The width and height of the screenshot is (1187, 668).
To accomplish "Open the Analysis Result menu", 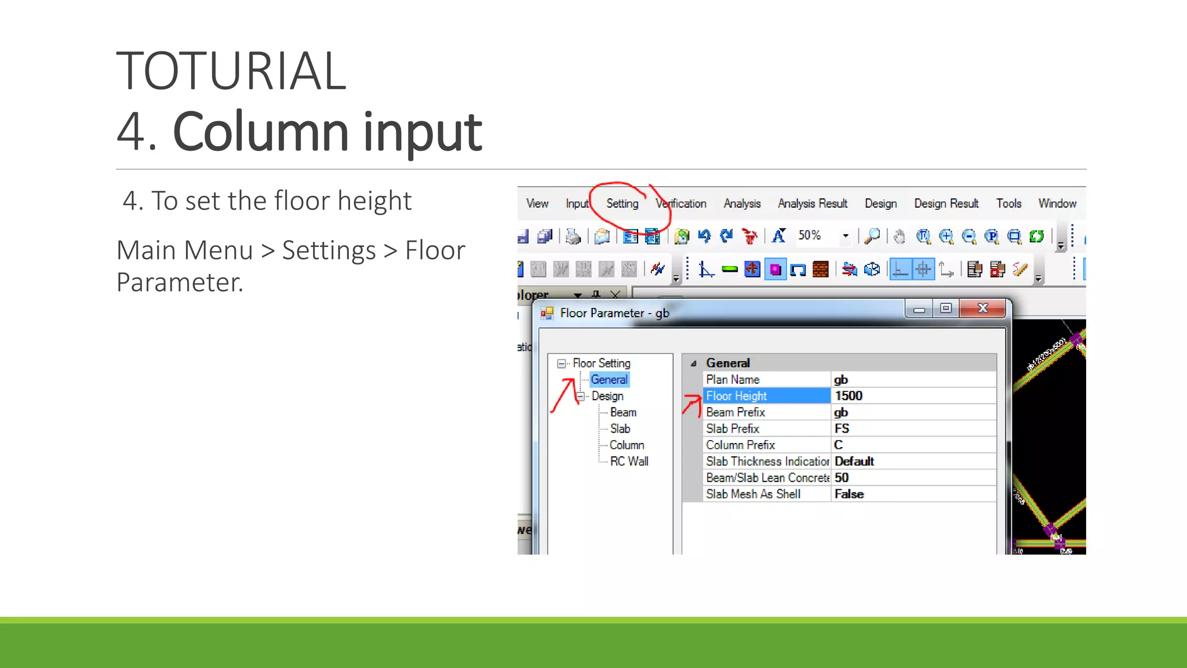I will tap(812, 204).
